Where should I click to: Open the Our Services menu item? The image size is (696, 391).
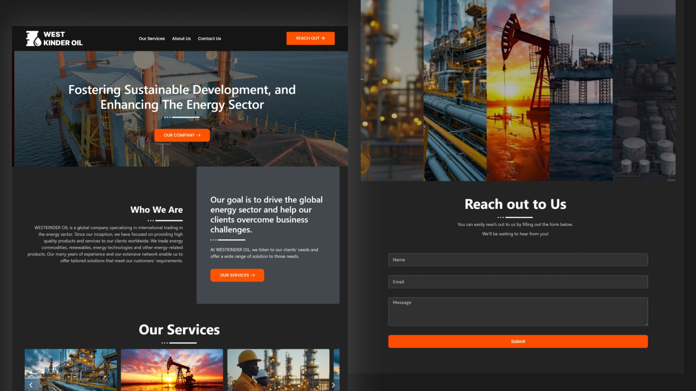pyautogui.click(x=152, y=39)
